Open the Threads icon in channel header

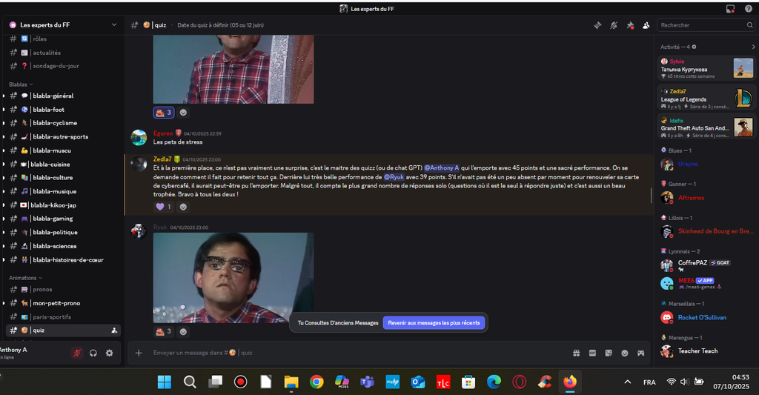[598, 25]
